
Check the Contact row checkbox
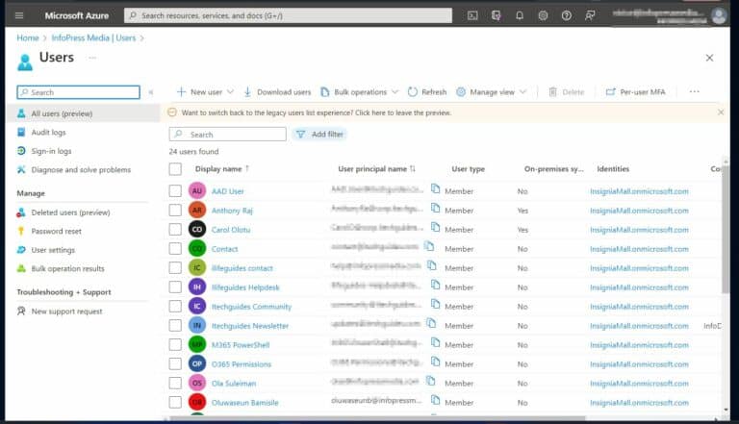click(x=175, y=248)
